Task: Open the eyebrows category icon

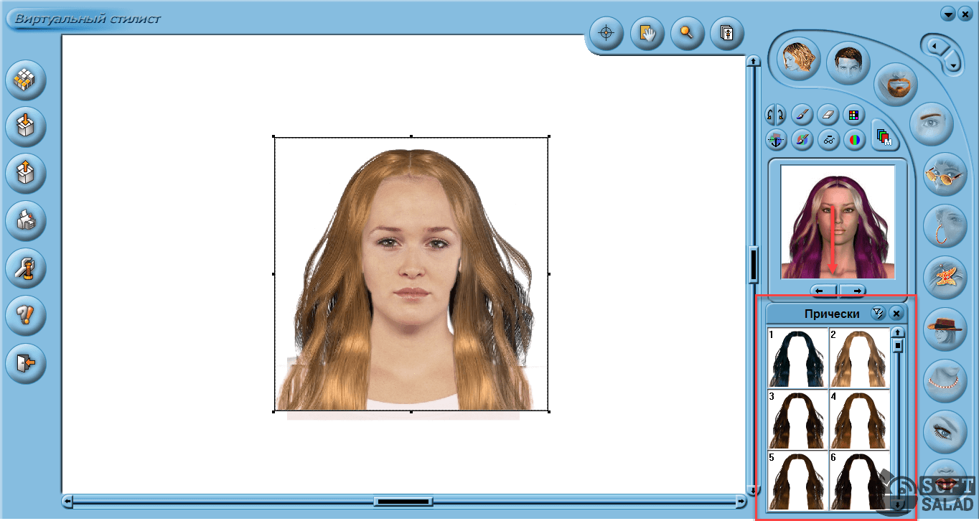Action: tap(931, 123)
